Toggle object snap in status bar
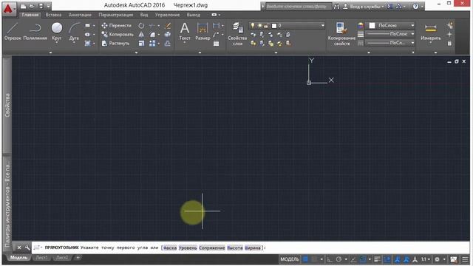473x266 pixels. tap(363, 259)
